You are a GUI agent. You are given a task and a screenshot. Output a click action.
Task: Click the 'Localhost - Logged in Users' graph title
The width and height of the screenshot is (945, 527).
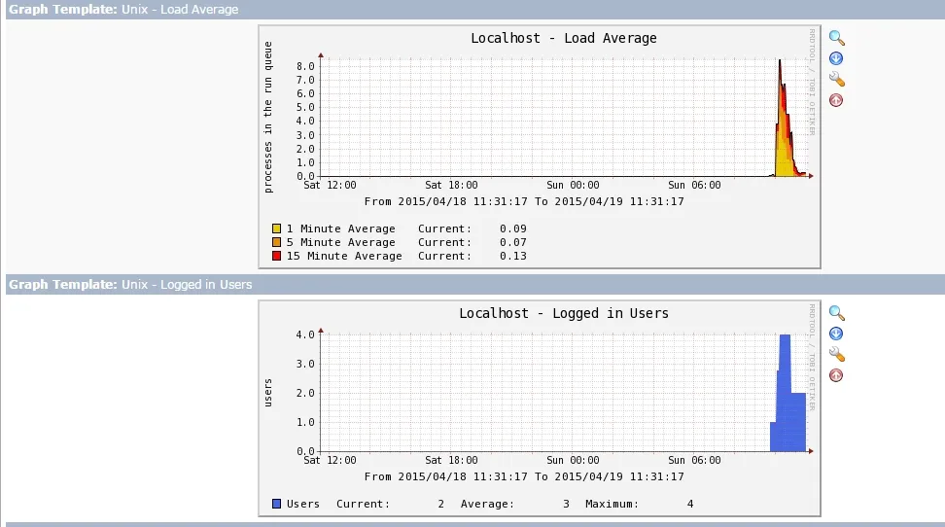(564, 313)
